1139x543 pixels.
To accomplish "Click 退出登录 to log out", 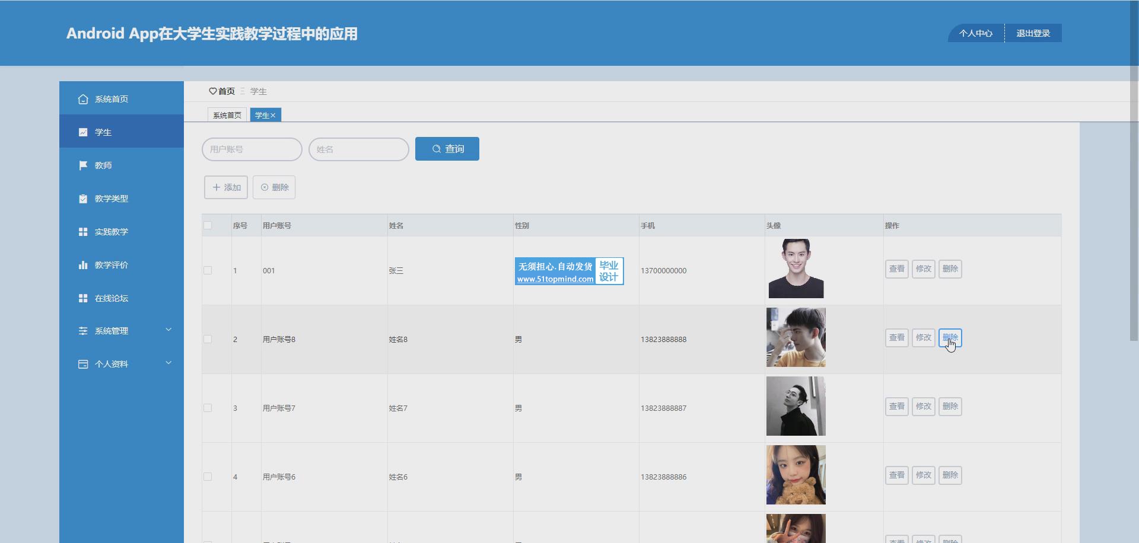I will click(1033, 33).
